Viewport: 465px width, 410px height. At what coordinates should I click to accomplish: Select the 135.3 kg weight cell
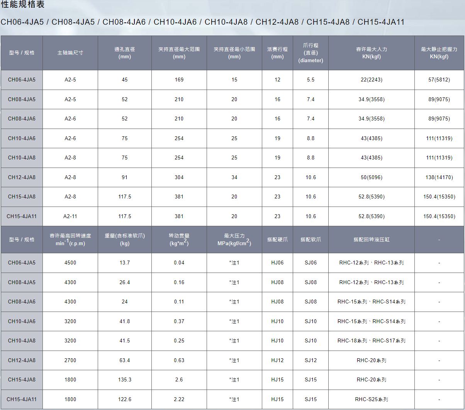[125, 380]
